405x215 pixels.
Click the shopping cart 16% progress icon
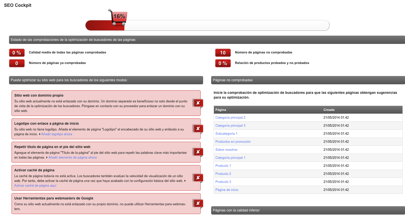click(118, 17)
